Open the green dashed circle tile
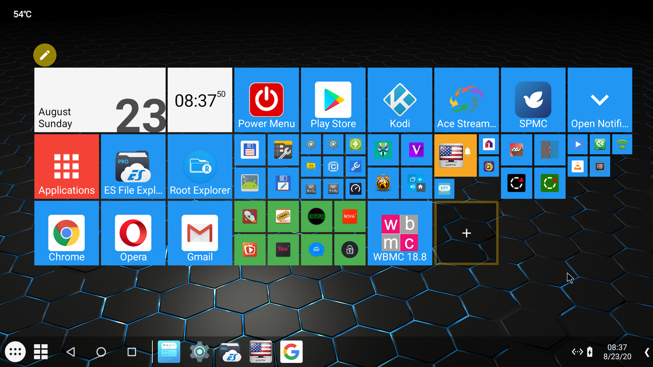Viewport: 653px width, 367px height. tap(550, 183)
